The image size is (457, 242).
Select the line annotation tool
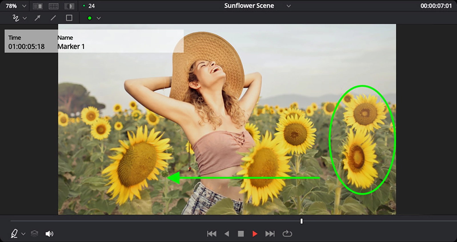[x=53, y=18]
